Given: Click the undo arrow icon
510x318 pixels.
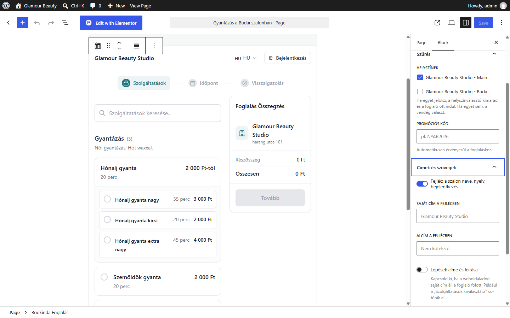Looking at the screenshot, I should pos(37,23).
